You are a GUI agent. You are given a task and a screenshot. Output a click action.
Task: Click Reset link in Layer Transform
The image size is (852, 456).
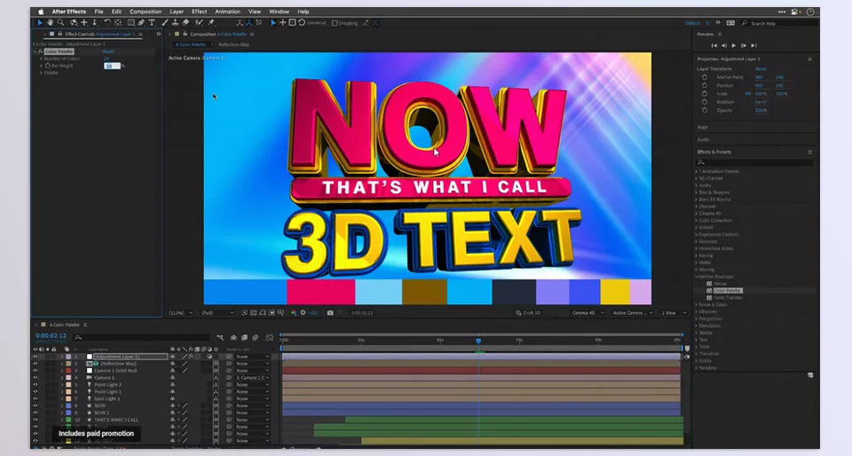pyautogui.click(x=761, y=69)
